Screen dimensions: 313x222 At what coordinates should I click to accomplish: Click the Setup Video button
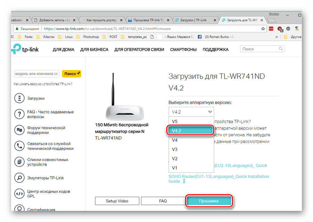tap(117, 201)
